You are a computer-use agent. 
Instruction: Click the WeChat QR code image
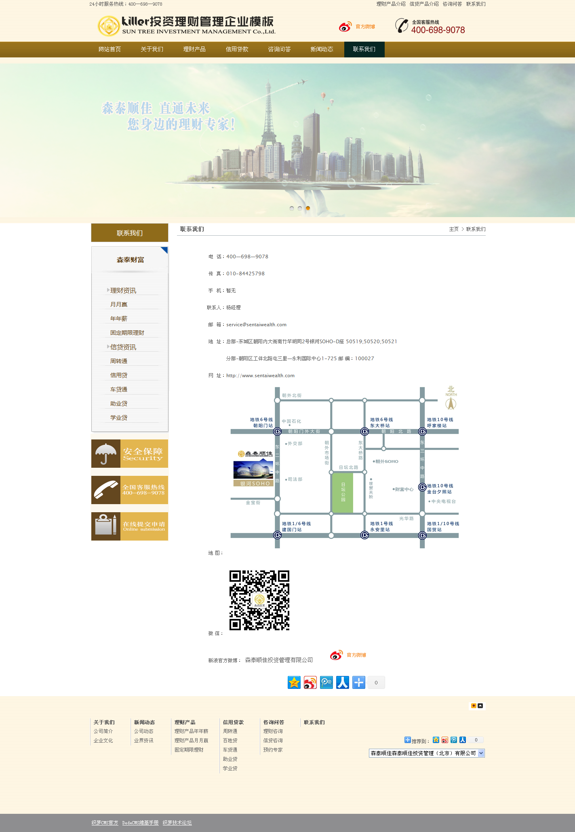(259, 600)
